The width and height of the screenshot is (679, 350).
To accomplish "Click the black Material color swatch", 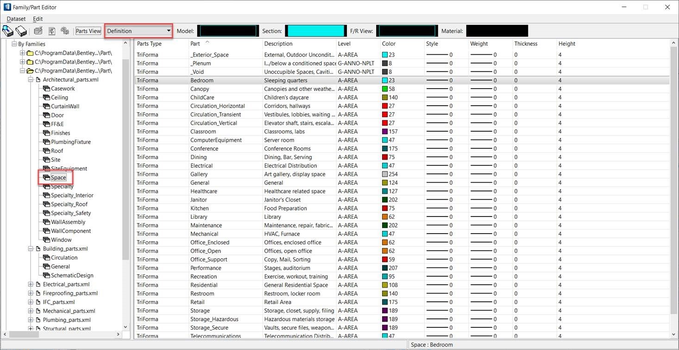I will 497,31.
